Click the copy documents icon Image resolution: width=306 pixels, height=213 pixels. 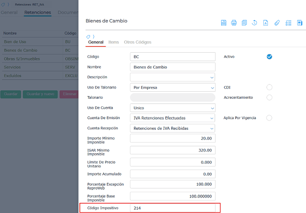244,23
